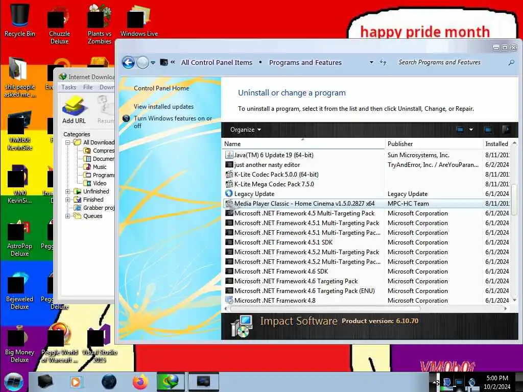Click the programs list horizontal scrollbar
The width and height of the screenshot is (523, 392).
[325, 309]
